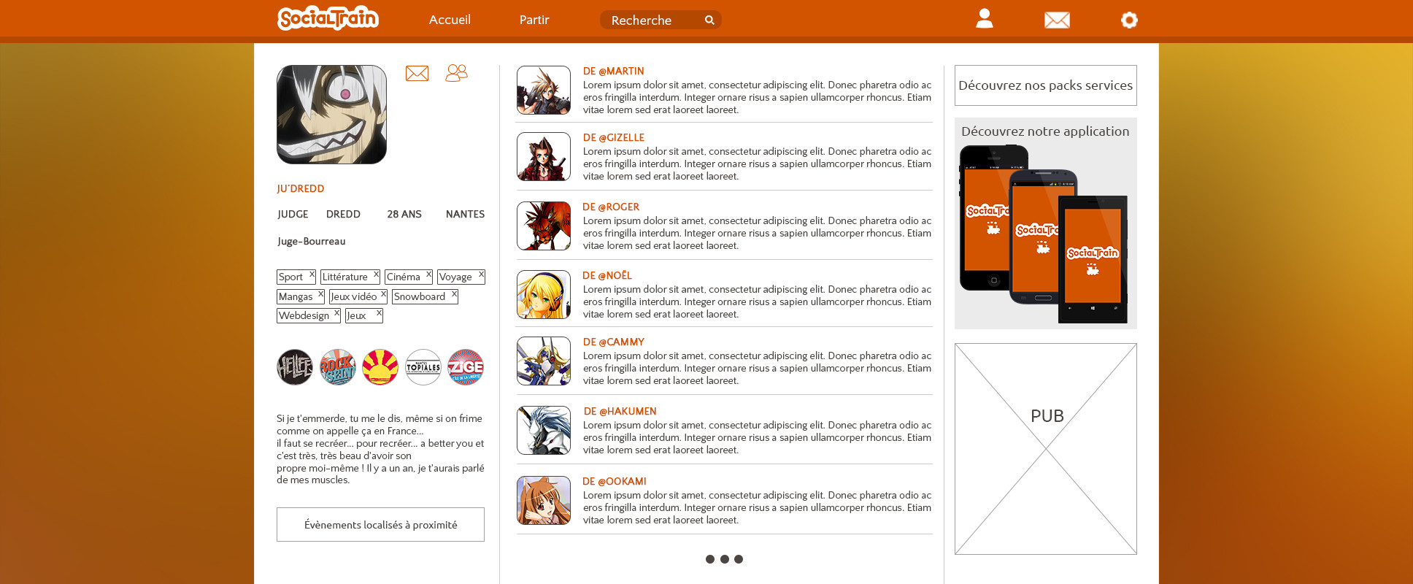The image size is (1413, 584).
Task: Delete the Snowboard tag
Action: 454,294
